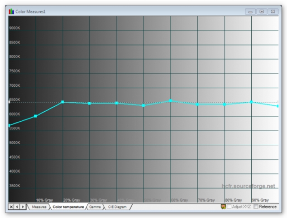Open the Measures tab
The height and width of the screenshot is (218, 287).
(38, 207)
